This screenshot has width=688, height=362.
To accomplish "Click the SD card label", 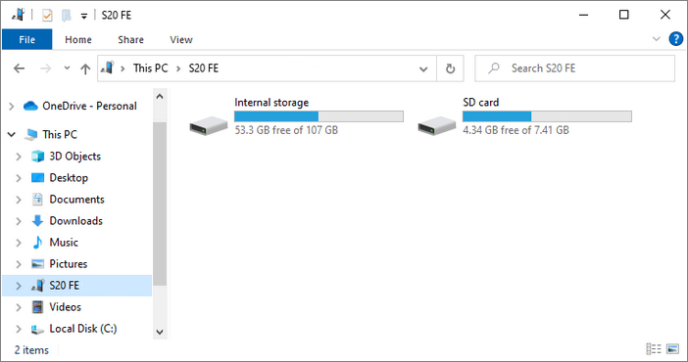I will tap(480, 103).
